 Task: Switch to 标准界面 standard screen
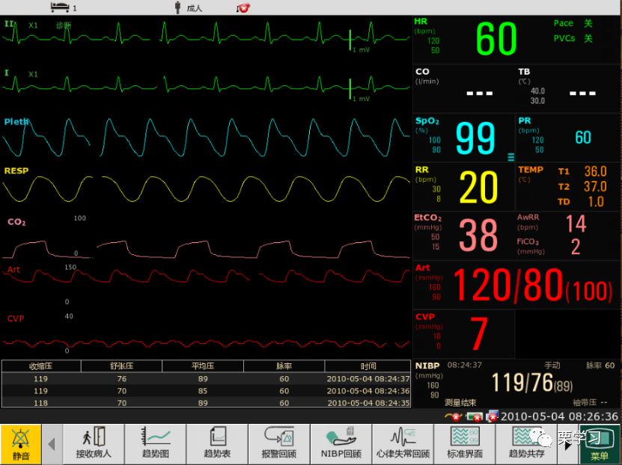465,444
